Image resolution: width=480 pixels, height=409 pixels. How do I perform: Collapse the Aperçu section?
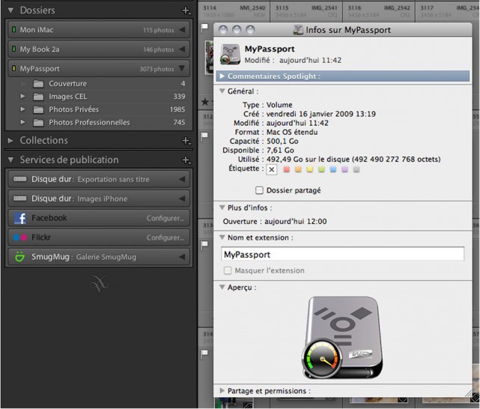(x=222, y=288)
